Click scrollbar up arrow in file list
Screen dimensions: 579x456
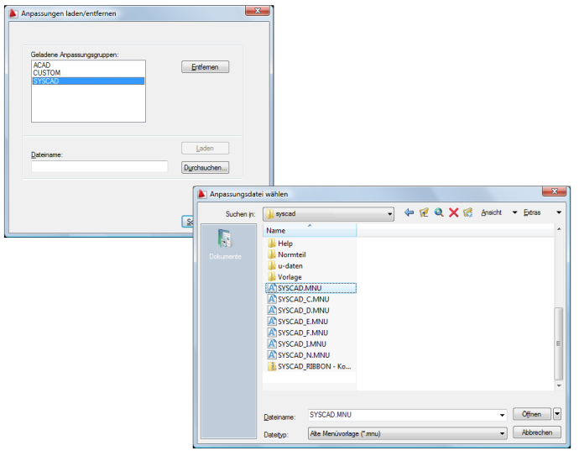559,229
